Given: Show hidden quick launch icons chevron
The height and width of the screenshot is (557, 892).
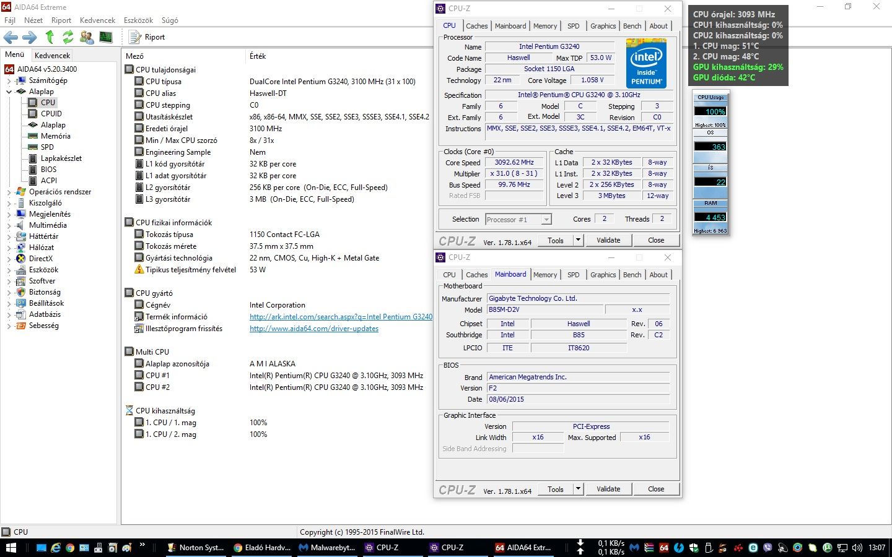Looking at the screenshot, I should [142, 545].
